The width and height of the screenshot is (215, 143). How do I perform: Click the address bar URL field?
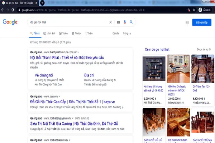(83, 10)
